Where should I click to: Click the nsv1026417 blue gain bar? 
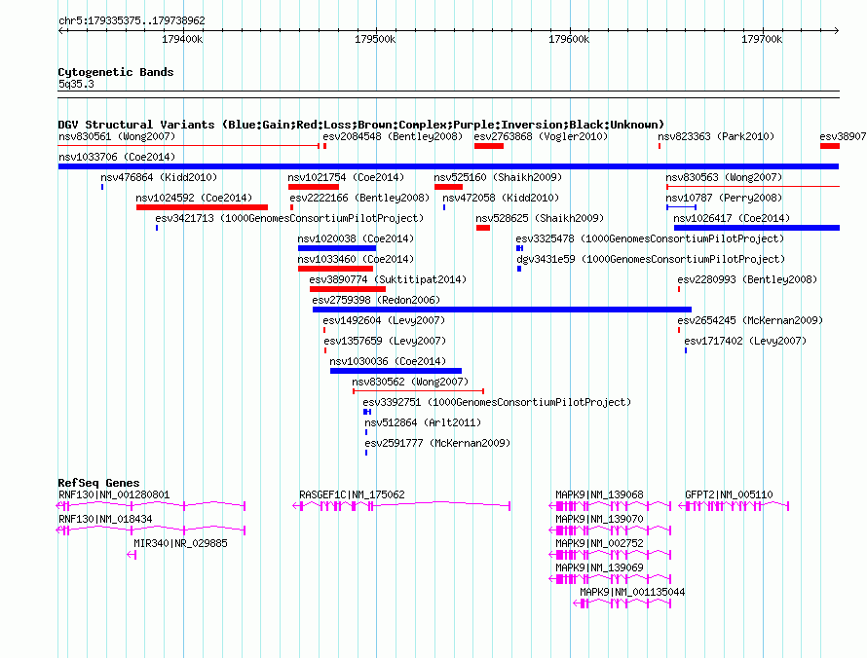tap(756, 228)
